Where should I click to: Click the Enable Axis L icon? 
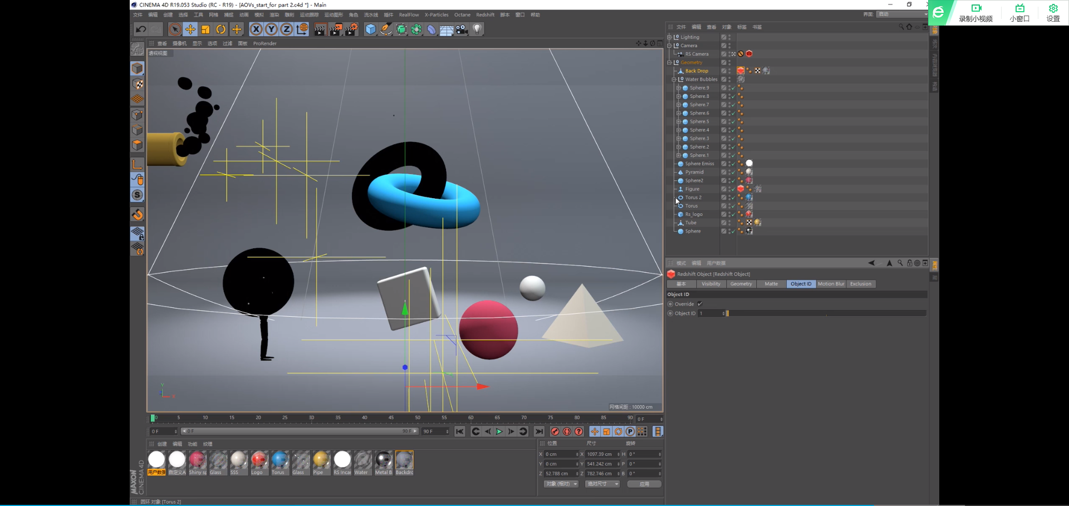pyautogui.click(x=138, y=164)
